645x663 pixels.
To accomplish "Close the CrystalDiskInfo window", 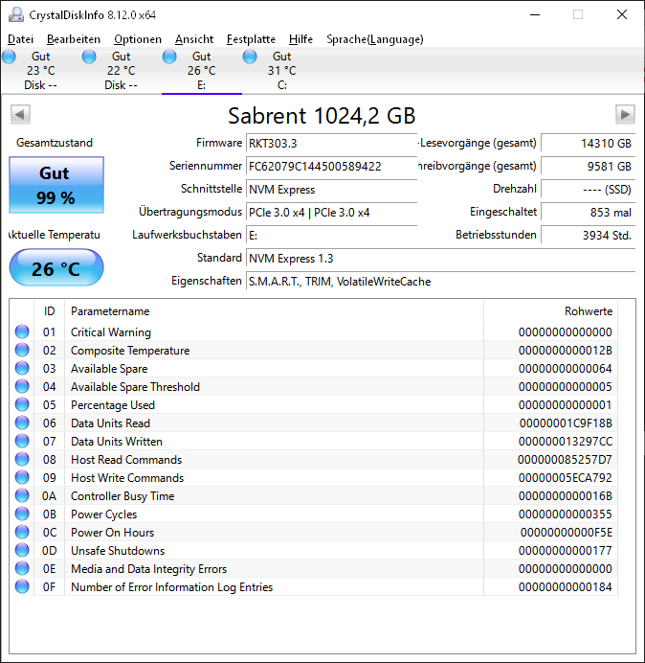I will [622, 14].
